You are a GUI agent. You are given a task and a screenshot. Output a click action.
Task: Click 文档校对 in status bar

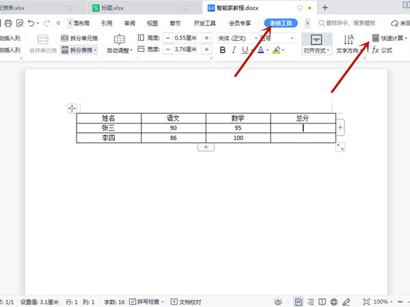coord(186,302)
